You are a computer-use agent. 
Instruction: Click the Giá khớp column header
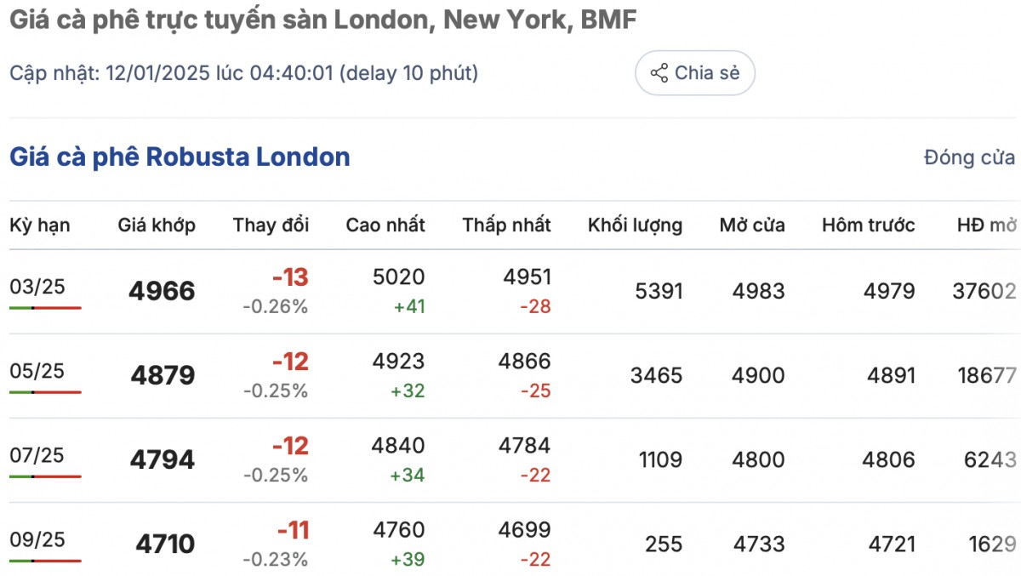[x=157, y=225]
